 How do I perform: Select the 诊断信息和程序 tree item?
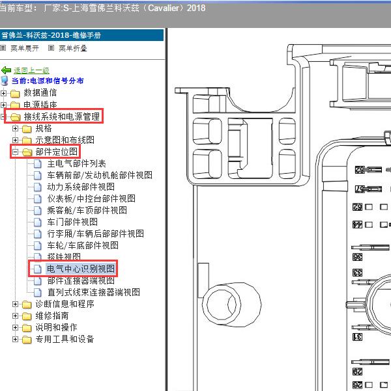point(65,304)
